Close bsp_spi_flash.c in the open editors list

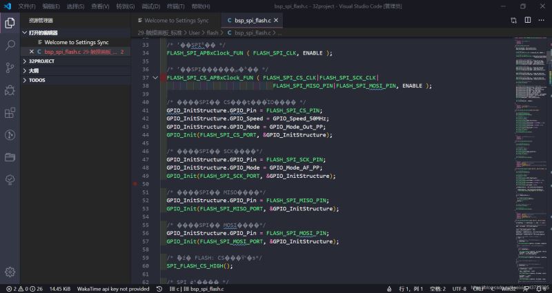coord(31,52)
